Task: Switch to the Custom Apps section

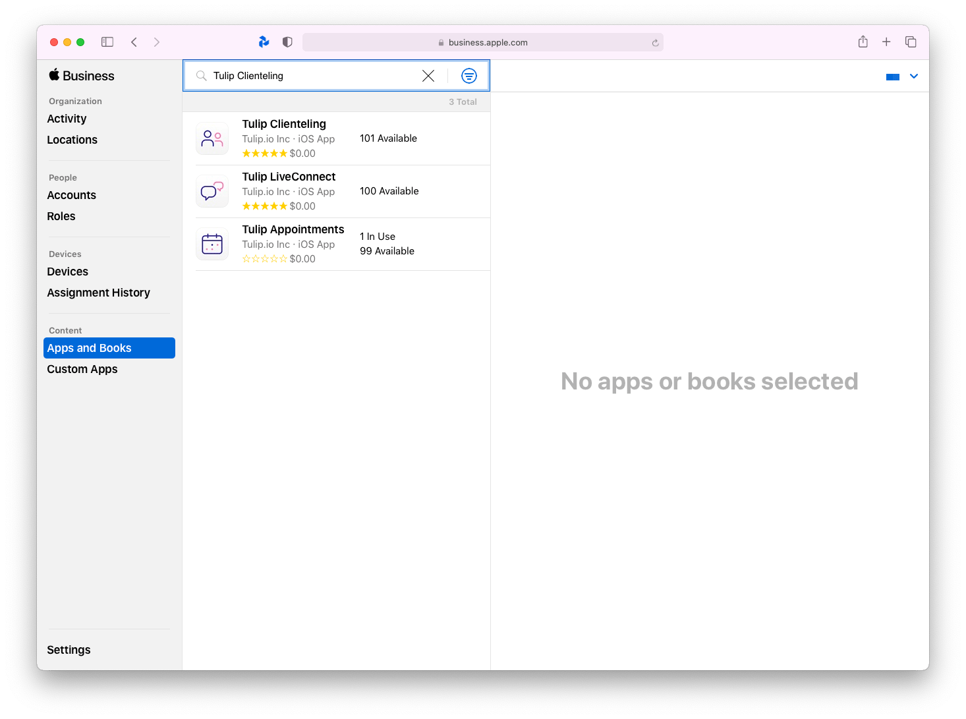Action: coord(82,369)
